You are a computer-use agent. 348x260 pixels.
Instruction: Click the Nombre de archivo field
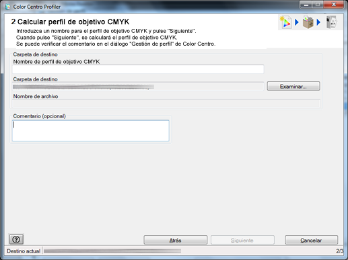click(166, 103)
